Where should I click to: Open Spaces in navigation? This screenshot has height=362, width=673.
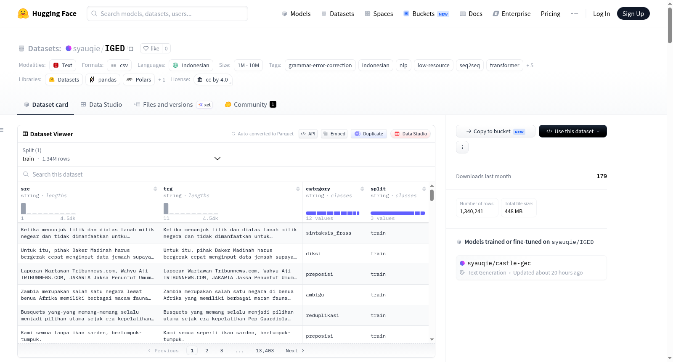point(379,13)
